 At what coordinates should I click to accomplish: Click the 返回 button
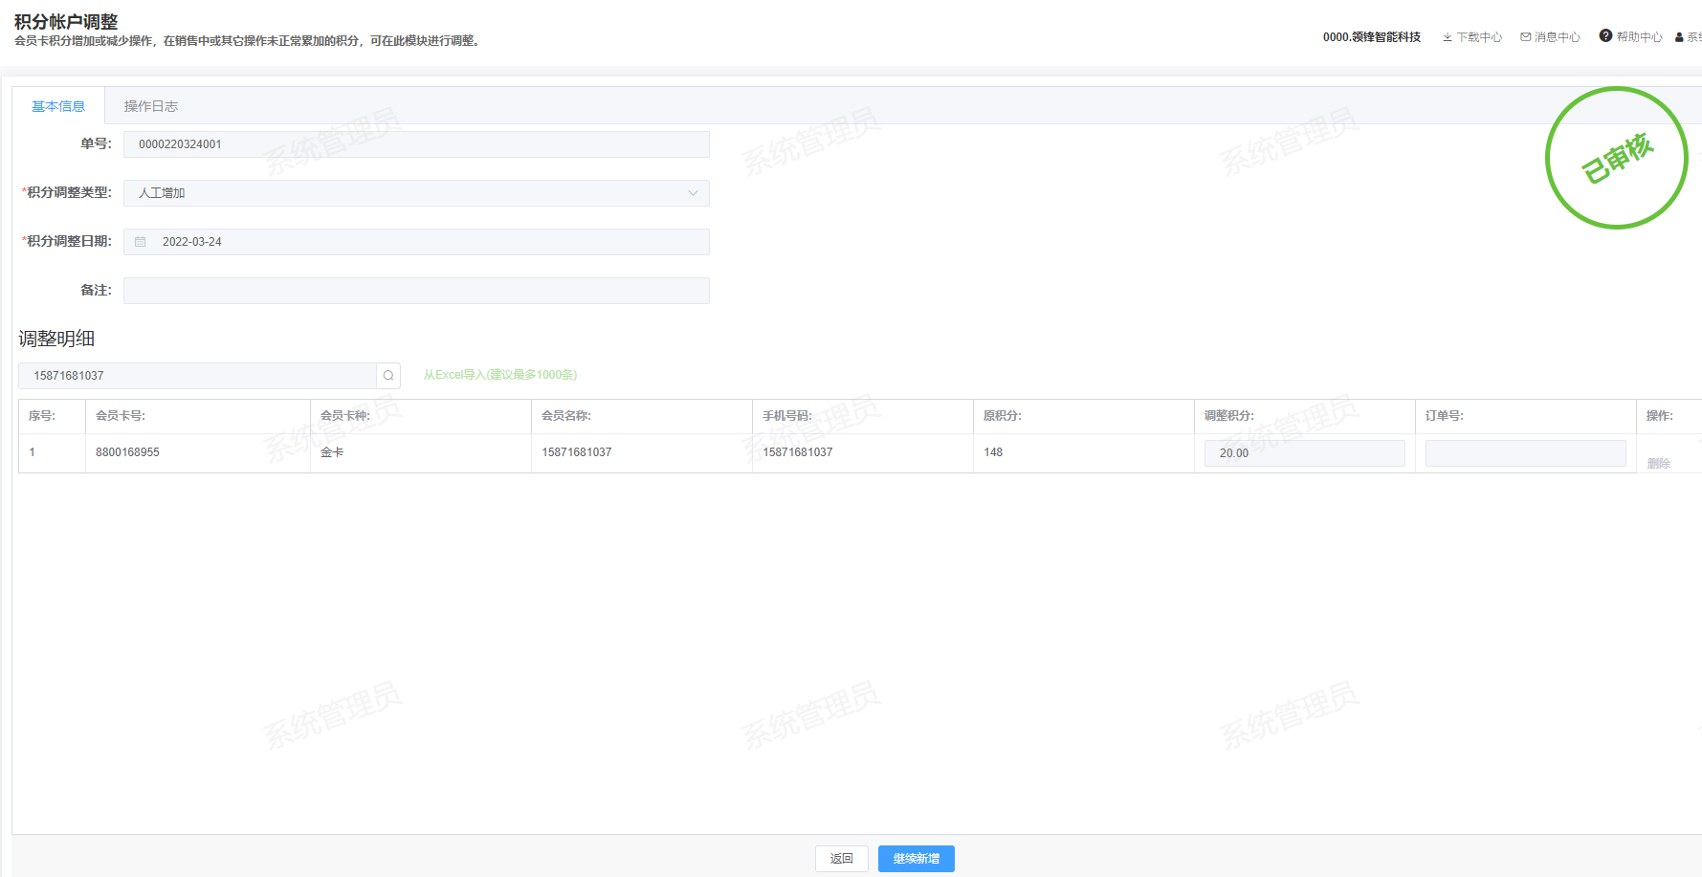pyautogui.click(x=842, y=859)
